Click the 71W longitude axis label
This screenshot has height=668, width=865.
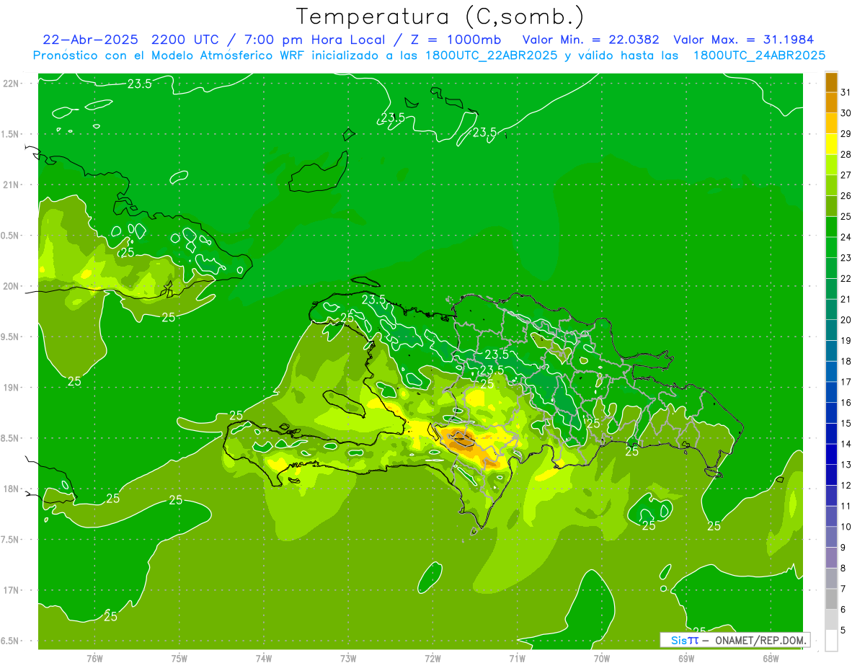(518, 659)
